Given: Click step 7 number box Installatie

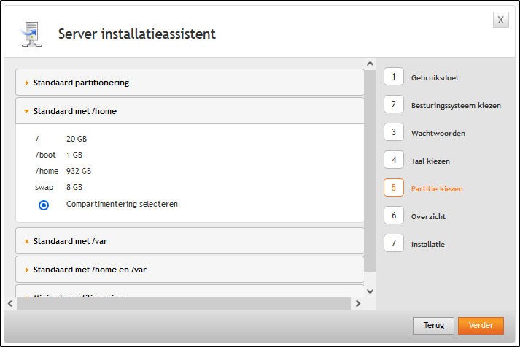Looking at the screenshot, I should [x=394, y=243].
